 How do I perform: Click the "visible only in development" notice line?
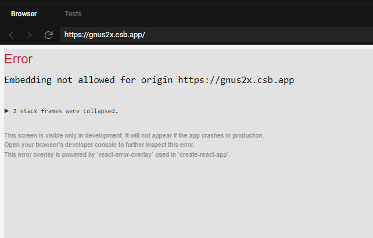134,135
